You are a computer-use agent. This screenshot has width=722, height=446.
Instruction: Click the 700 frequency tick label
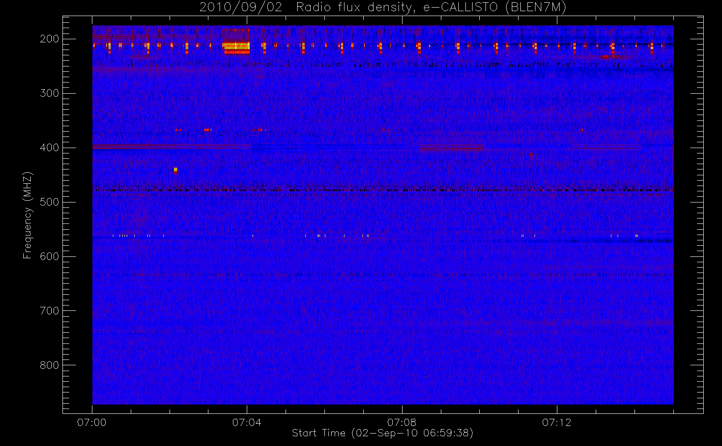point(50,311)
